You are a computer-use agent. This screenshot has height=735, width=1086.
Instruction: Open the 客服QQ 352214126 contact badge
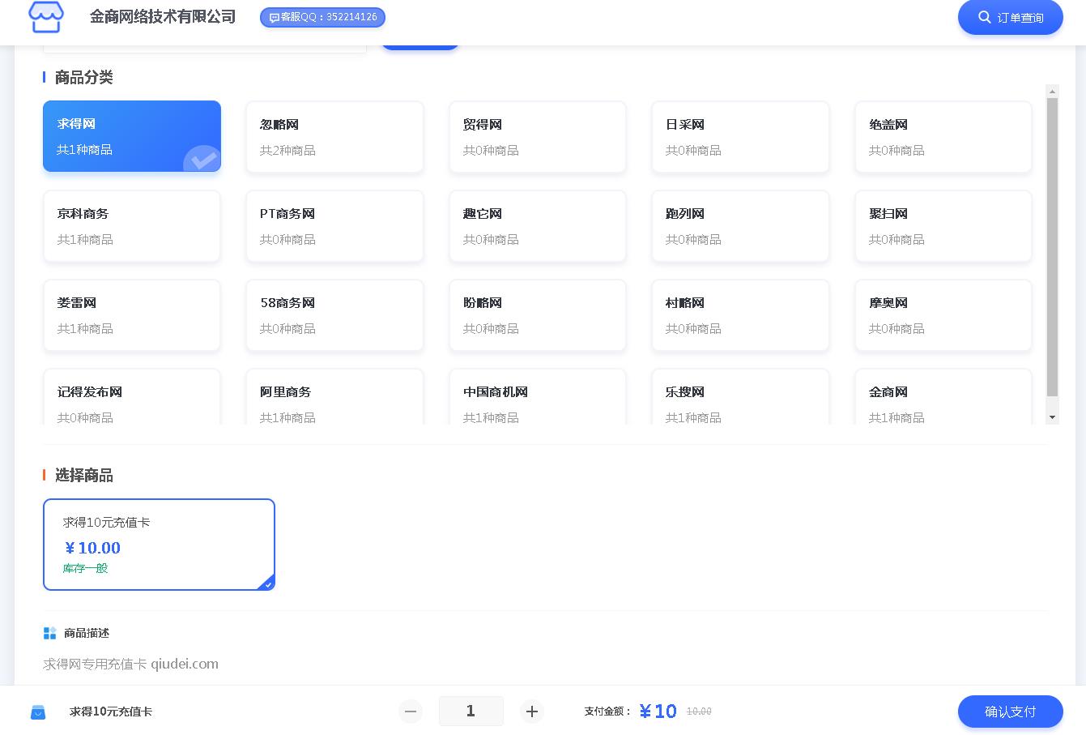tap(322, 17)
